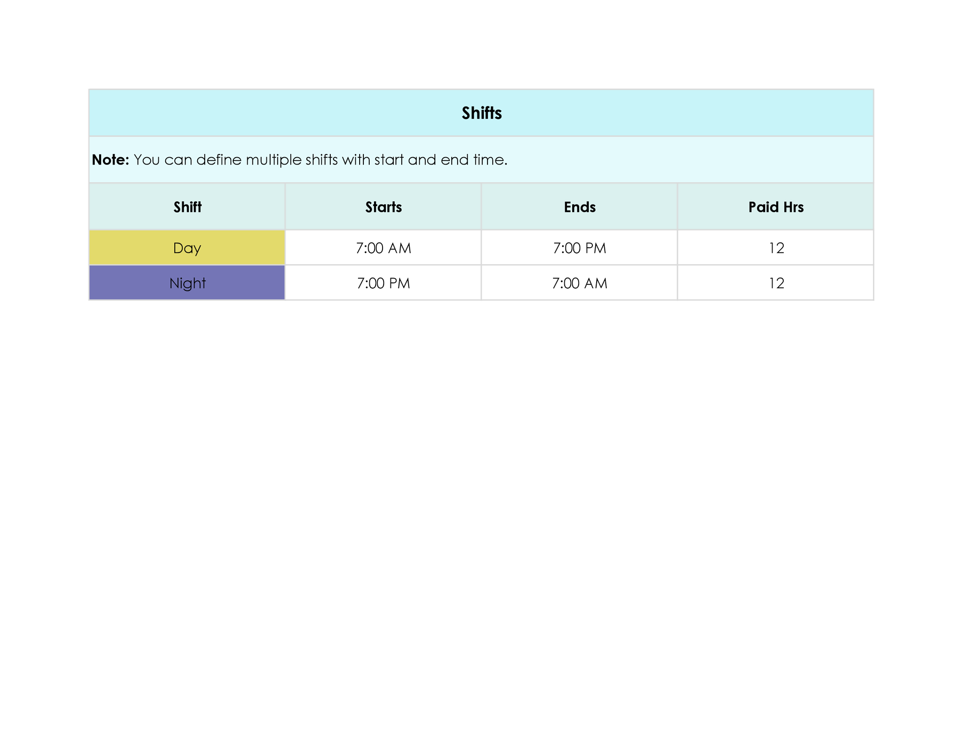Select the Starts column header

pyautogui.click(x=383, y=207)
